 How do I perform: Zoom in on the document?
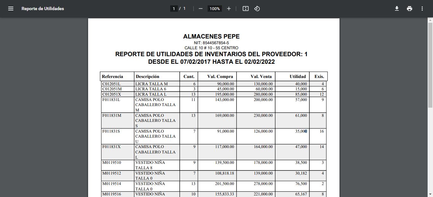[x=229, y=9]
